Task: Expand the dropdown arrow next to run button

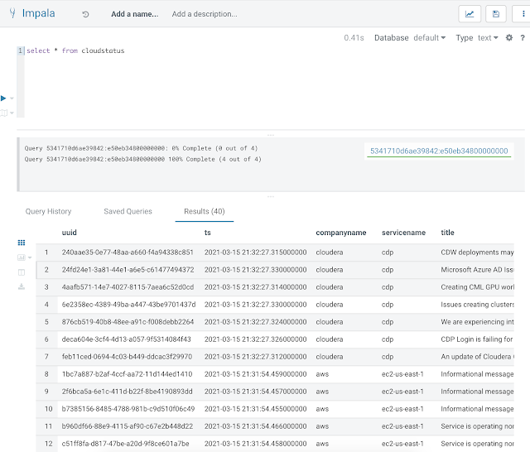Action: [x=12, y=98]
